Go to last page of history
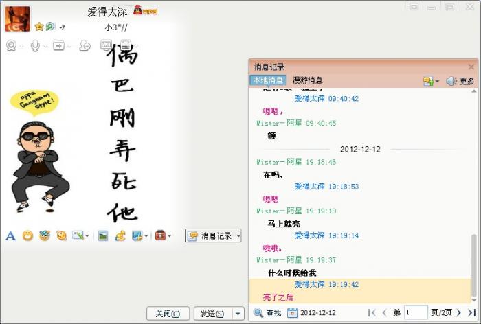The height and width of the screenshot is (324, 481). click(471, 312)
